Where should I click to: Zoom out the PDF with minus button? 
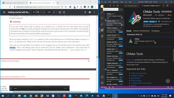click(44, 12)
